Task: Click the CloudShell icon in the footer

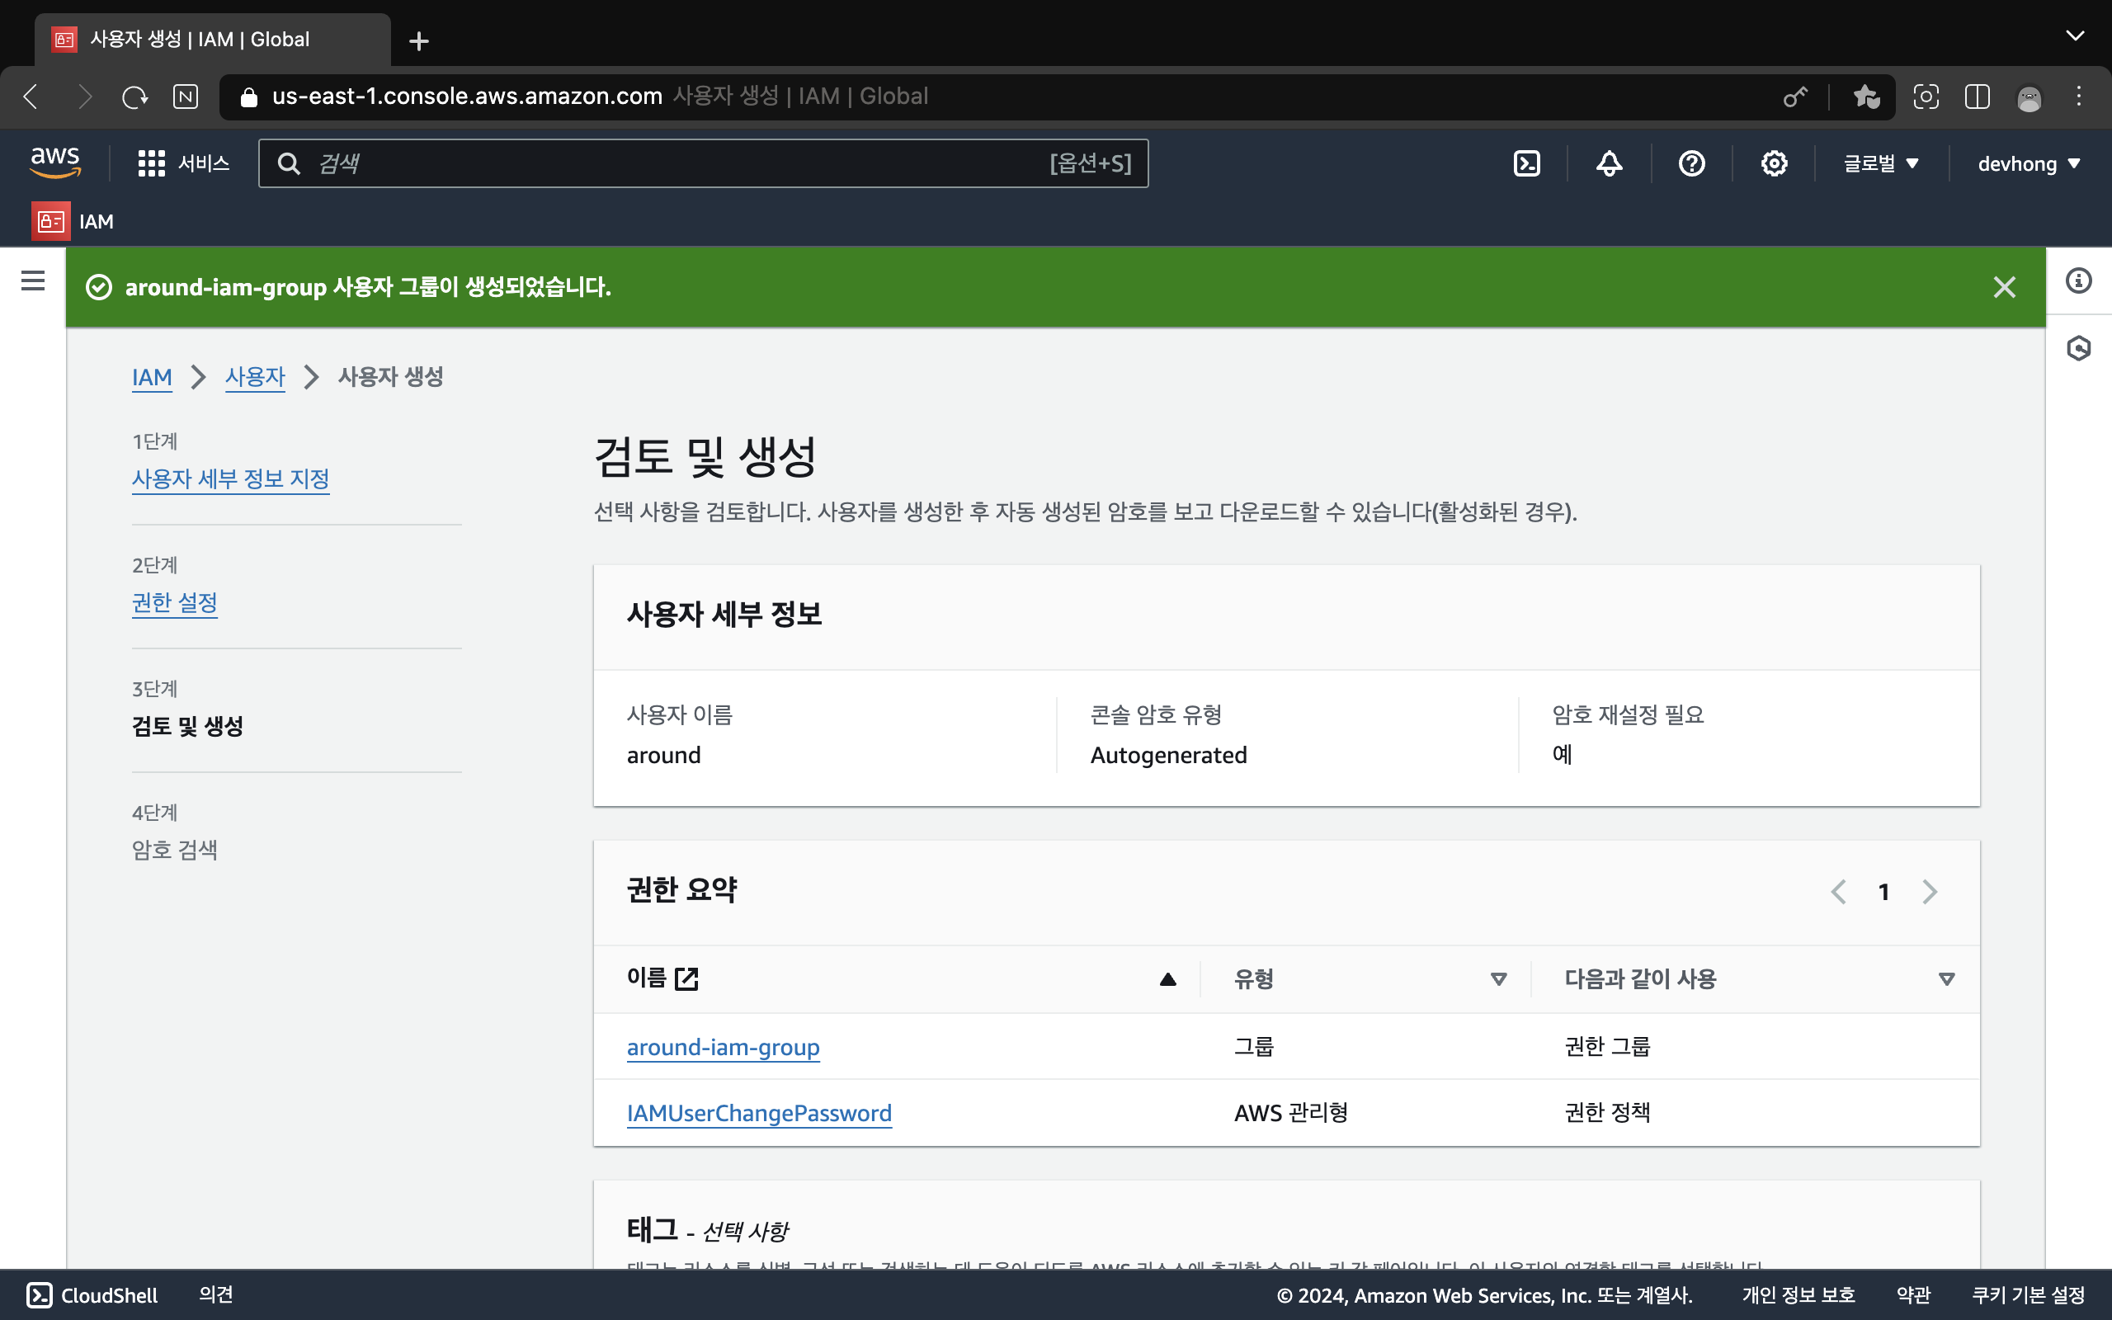Action: coord(40,1294)
